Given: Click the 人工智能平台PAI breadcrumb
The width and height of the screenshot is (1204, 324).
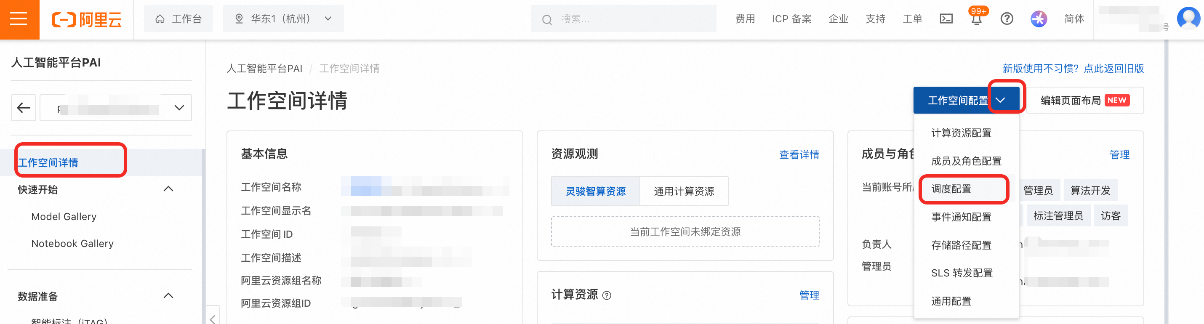Looking at the screenshot, I should [264, 69].
